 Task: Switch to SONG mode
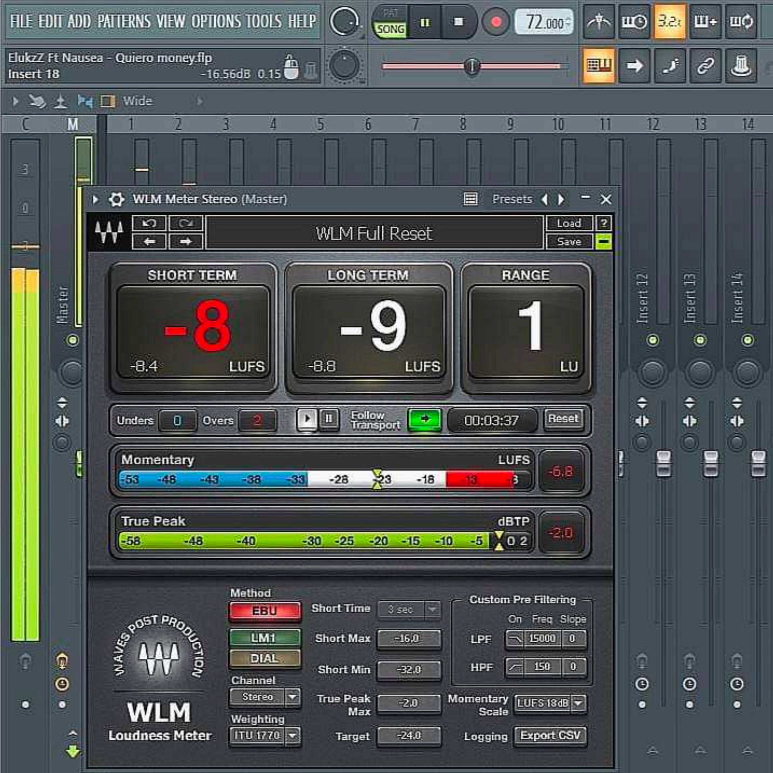coord(391,29)
